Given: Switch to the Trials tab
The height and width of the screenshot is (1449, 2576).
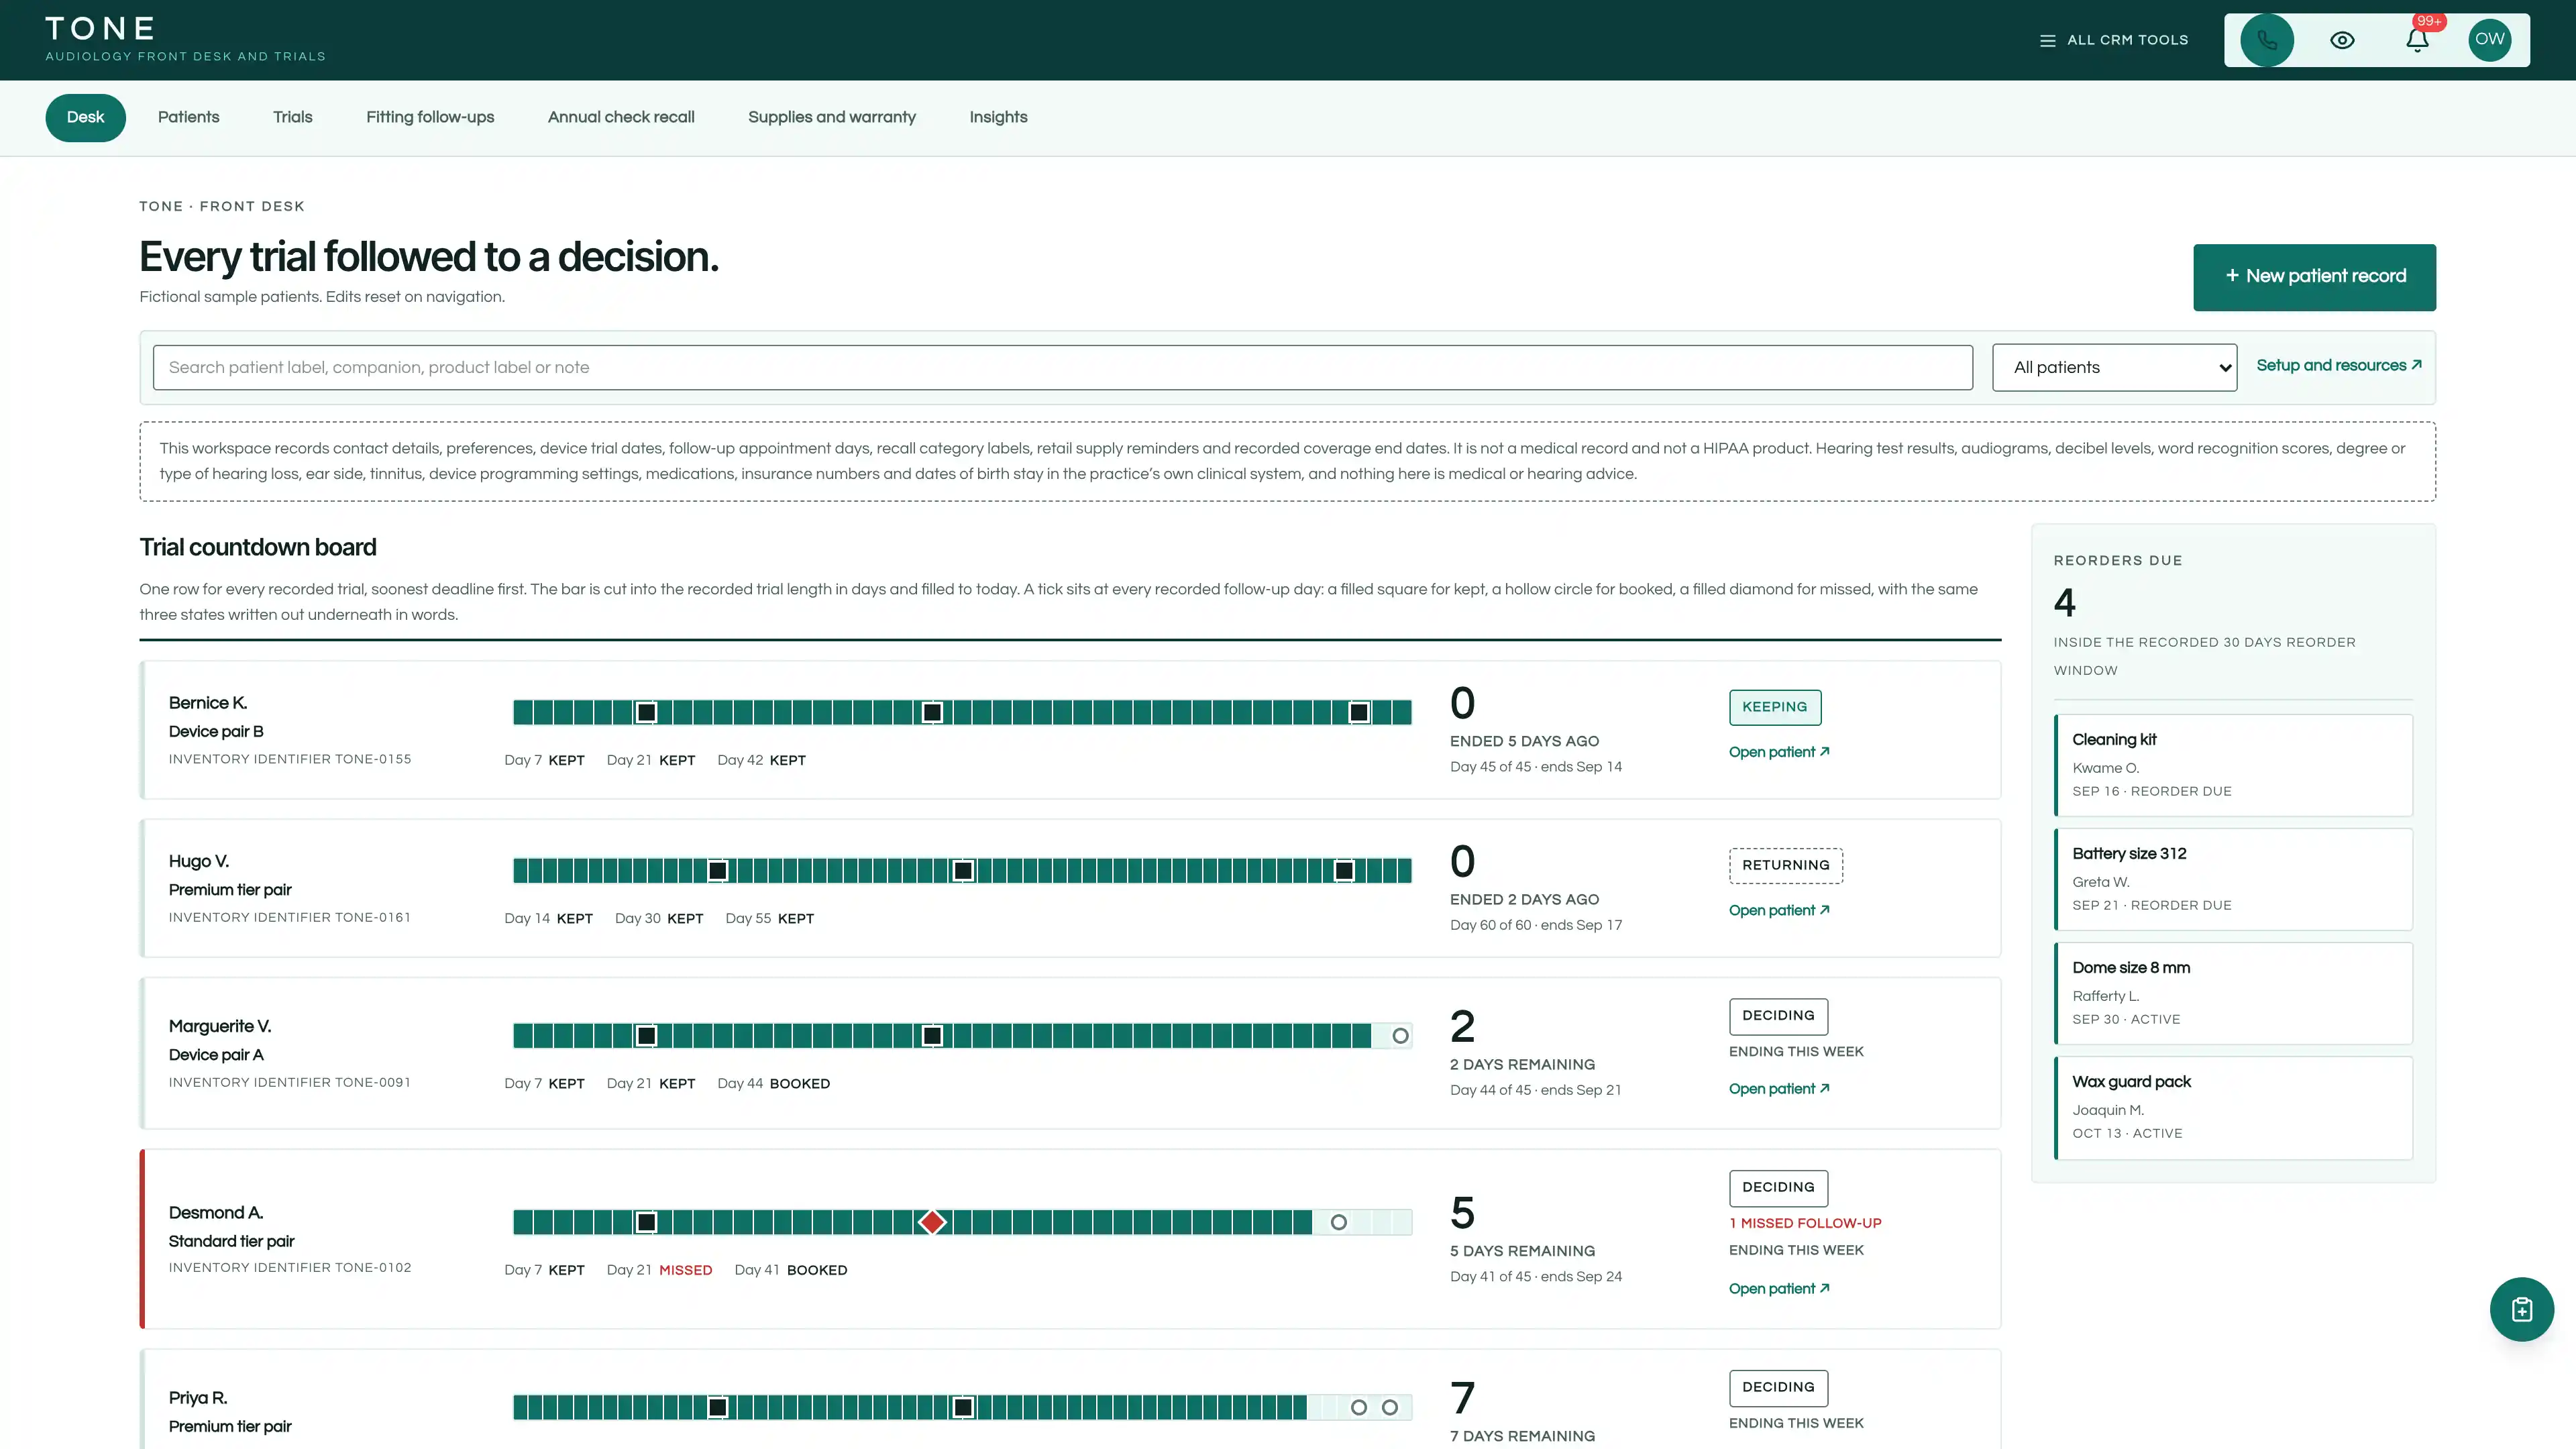Looking at the screenshot, I should [x=293, y=117].
